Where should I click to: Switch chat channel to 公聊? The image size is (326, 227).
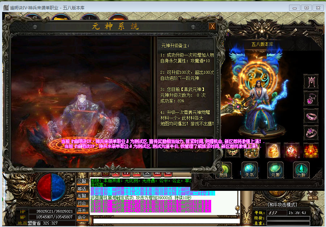82,181
